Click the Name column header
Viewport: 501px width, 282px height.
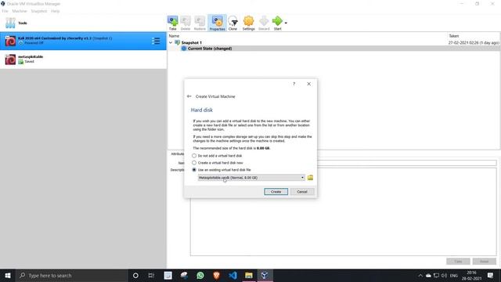point(174,36)
